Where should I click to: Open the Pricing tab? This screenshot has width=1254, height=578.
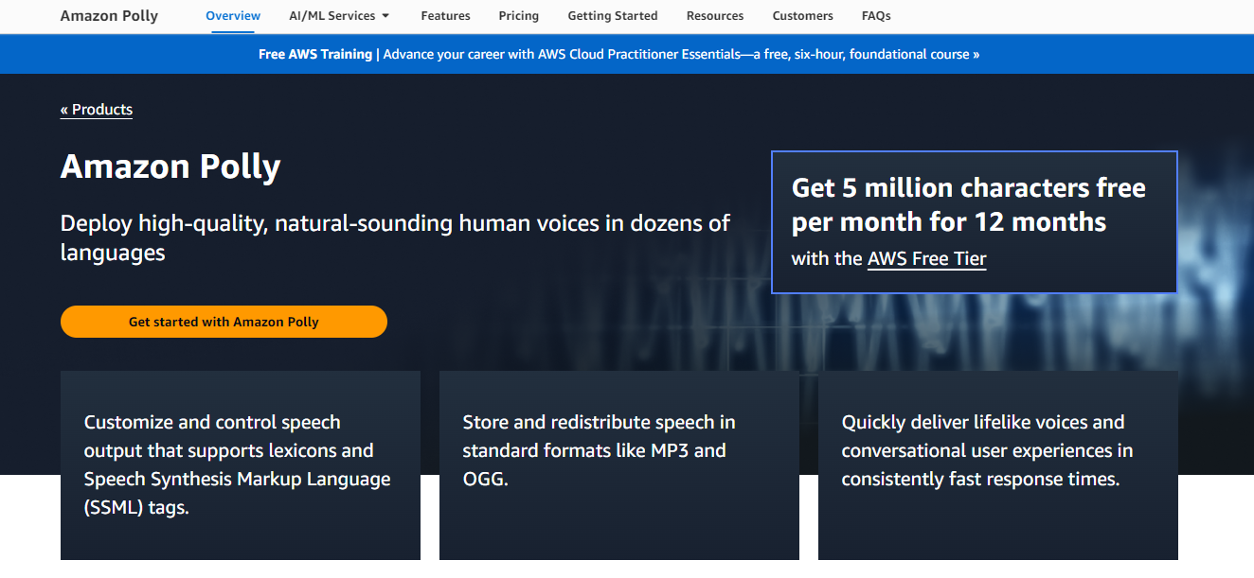coord(519,16)
